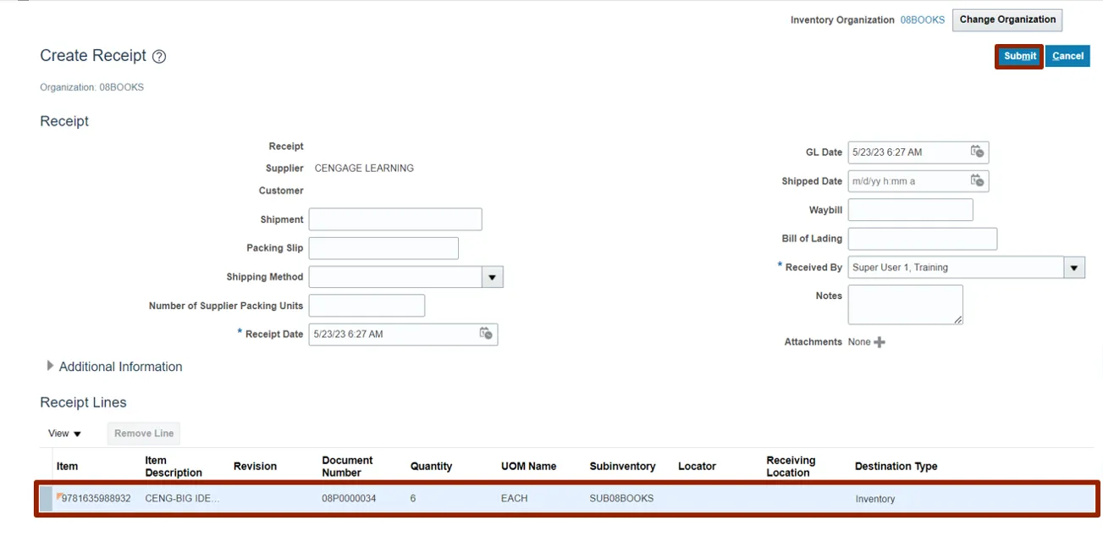Click into the Notes text area
Image resolution: width=1103 pixels, height=537 pixels.
point(906,305)
